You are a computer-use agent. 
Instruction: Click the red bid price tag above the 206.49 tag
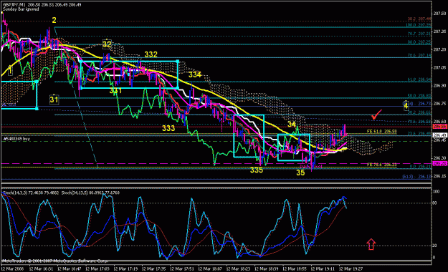[440, 127]
